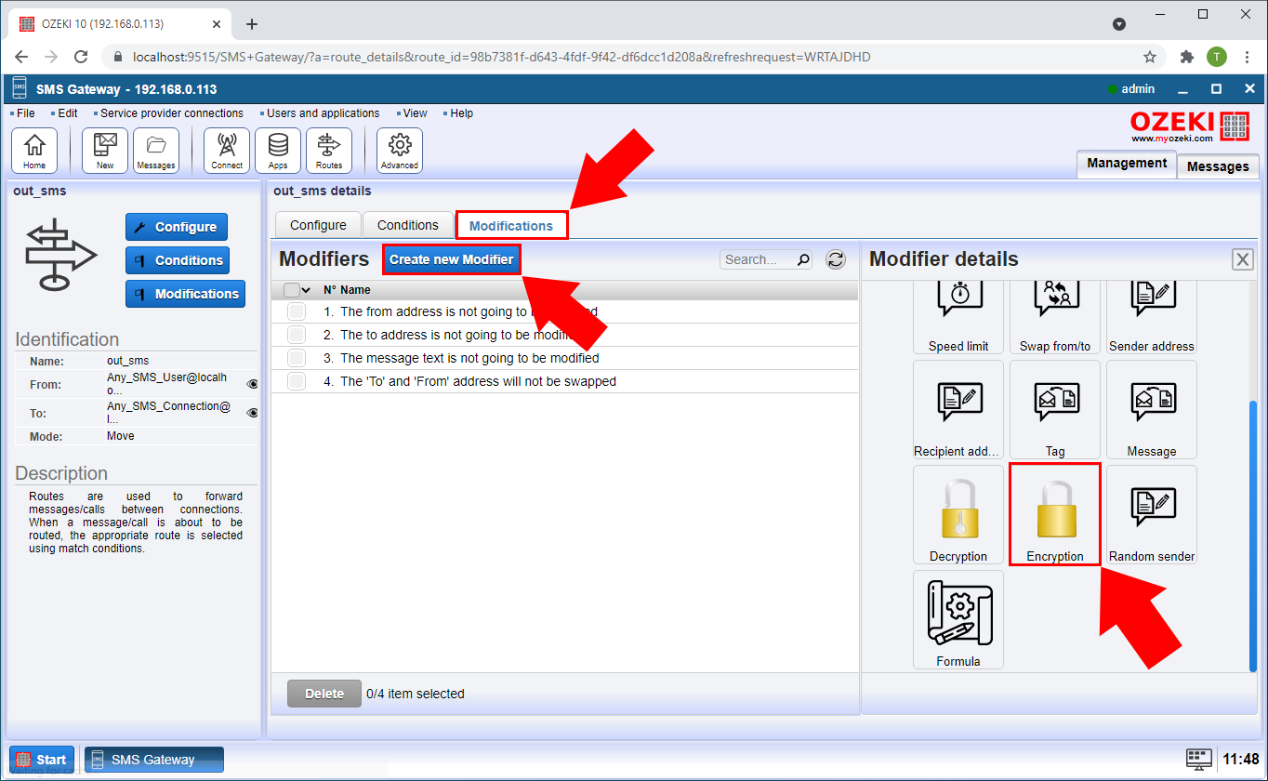Close the Modifier details panel
Image resolution: width=1268 pixels, height=781 pixels.
coord(1242,259)
